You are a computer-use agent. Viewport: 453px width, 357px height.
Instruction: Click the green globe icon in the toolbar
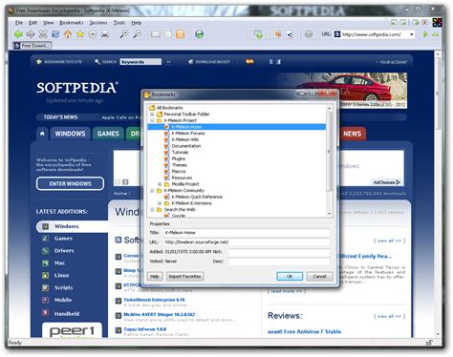[200, 34]
